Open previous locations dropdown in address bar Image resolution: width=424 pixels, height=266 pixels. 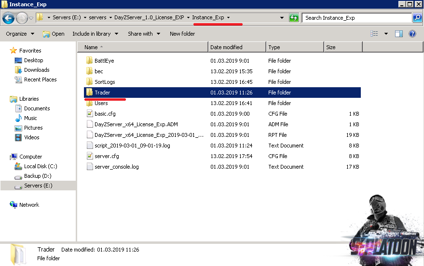[282, 18]
